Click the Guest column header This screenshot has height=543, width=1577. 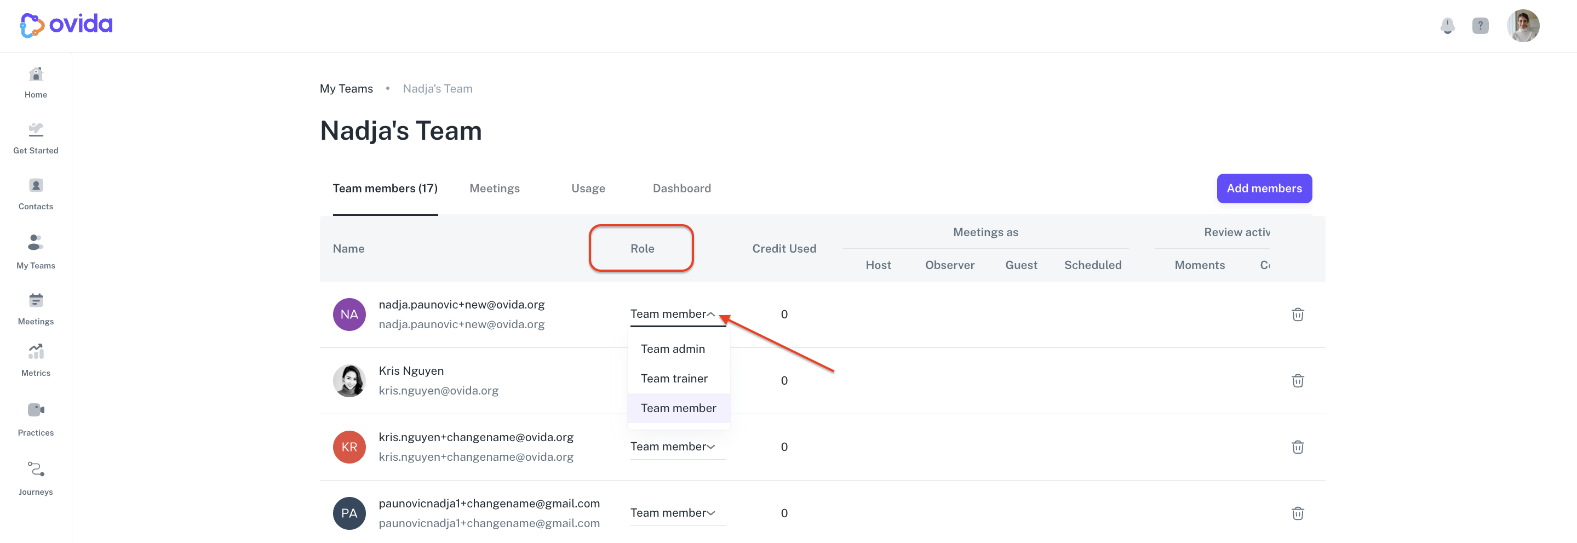point(1020,265)
